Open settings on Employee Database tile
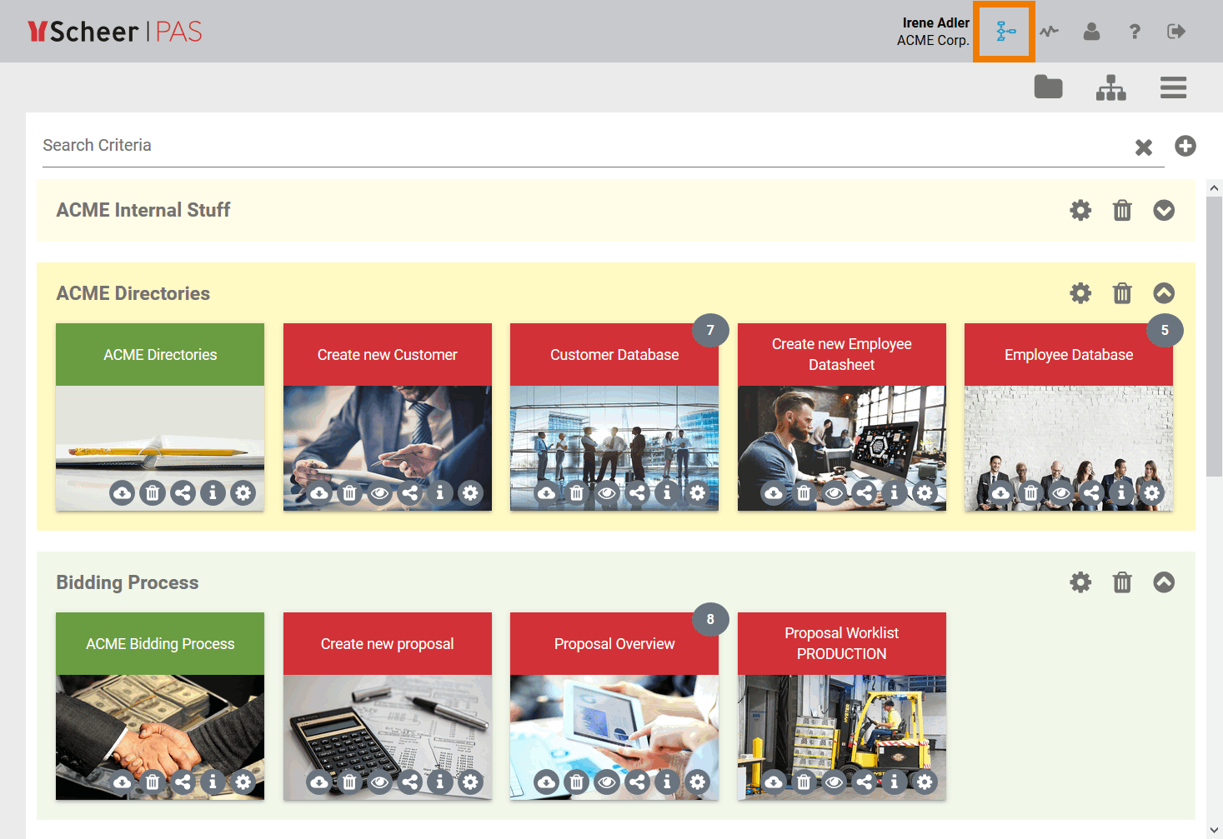Viewport: 1223px width, 839px height. coord(1151,493)
